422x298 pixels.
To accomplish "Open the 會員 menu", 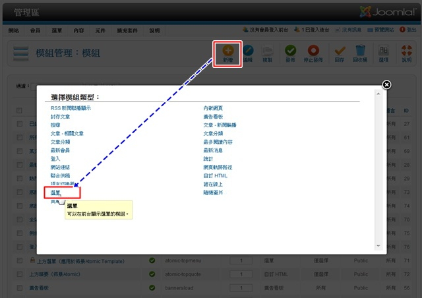I will 35,30.
